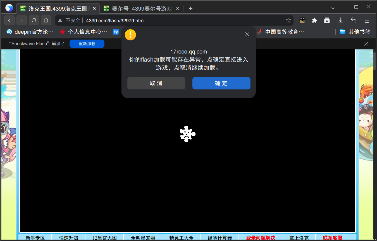
Task: Click 重新加载 to reload Flash
Action: (87, 44)
